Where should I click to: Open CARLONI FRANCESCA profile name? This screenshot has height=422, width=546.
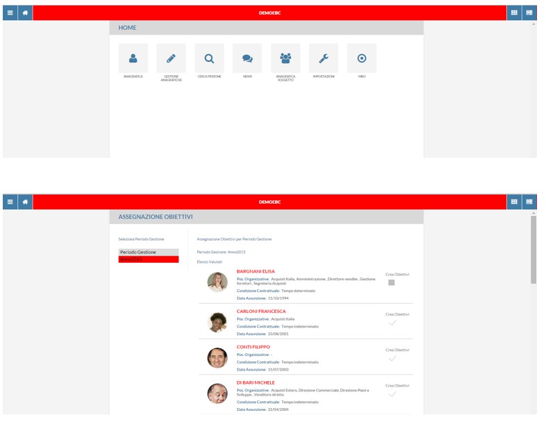click(x=261, y=311)
